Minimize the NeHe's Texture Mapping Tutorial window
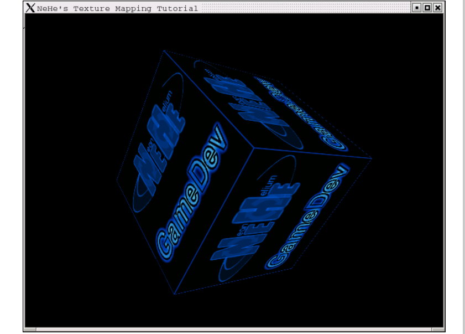The width and height of the screenshot is (465, 334). (x=417, y=8)
